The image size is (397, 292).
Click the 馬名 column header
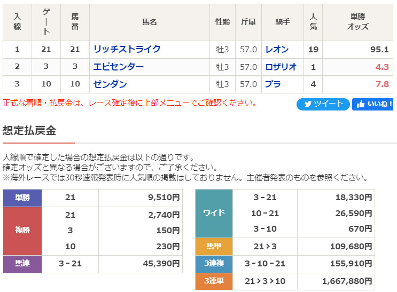150,22
